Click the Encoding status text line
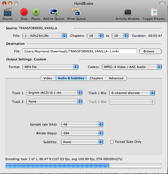The height and width of the screenshot is (174, 168). click(x=64, y=159)
